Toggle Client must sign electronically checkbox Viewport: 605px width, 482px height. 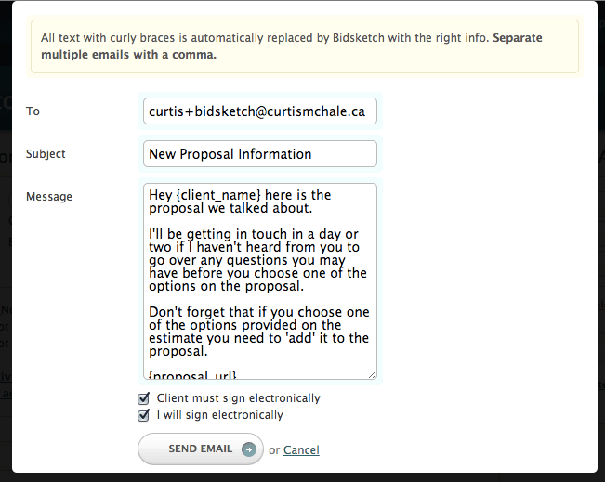[143, 398]
